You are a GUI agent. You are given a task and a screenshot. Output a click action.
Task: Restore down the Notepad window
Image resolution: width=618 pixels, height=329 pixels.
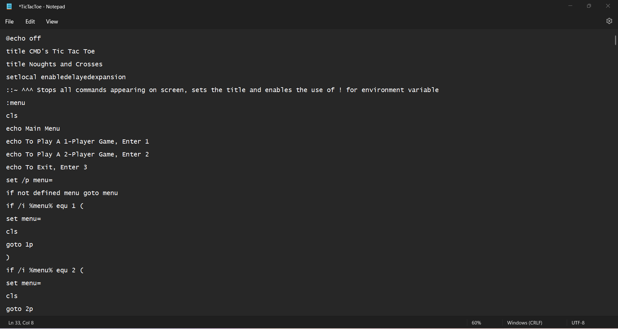[x=589, y=6]
